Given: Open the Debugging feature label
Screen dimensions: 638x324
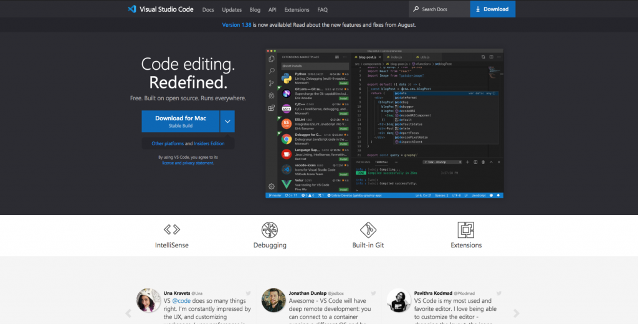Looking at the screenshot, I should point(270,245).
